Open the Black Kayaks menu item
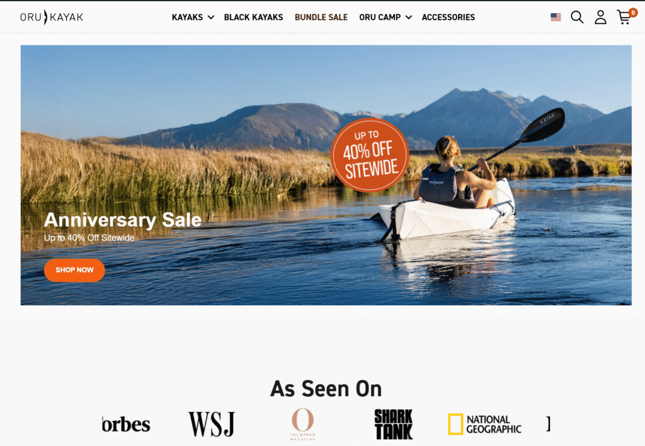 click(x=253, y=17)
